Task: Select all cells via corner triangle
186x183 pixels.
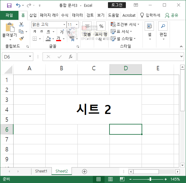Action: [8, 69]
